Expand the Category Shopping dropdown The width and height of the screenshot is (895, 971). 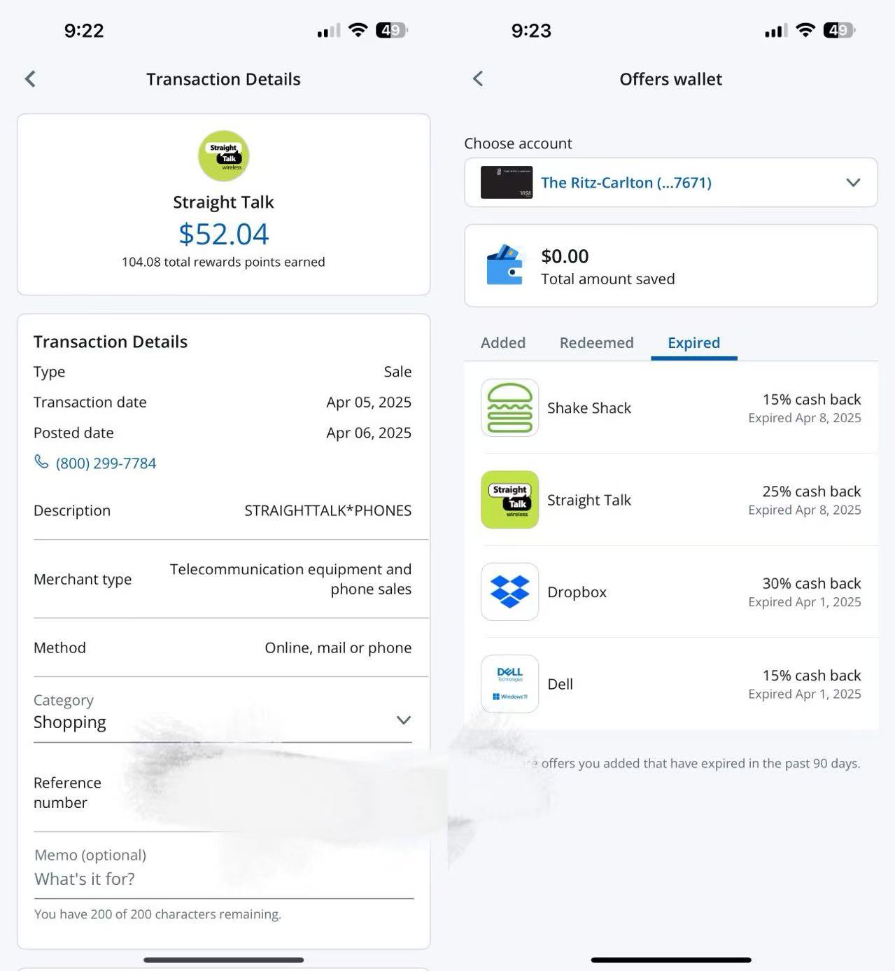403,720
